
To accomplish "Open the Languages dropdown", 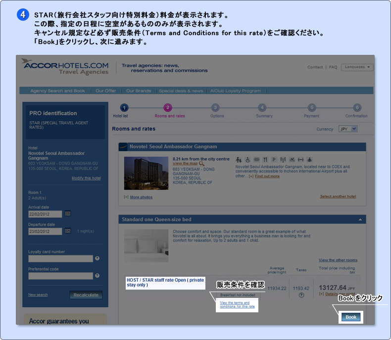I will pos(357,67).
